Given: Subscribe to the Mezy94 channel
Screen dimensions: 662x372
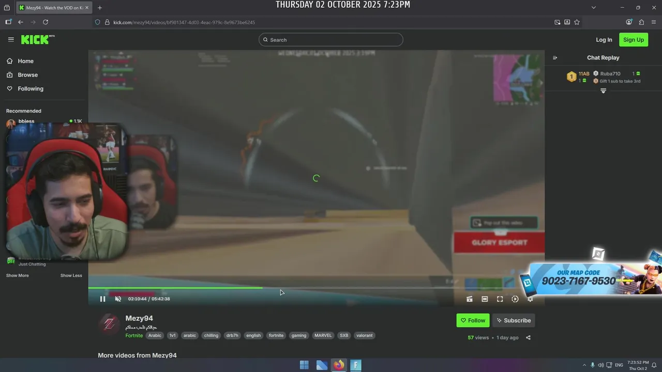Looking at the screenshot, I should point(514,320).
